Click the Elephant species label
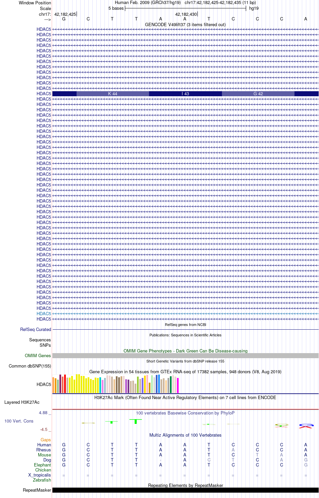The height and width of the screenshot is (498, 319). pyautogui.click(x=42, y=465)
